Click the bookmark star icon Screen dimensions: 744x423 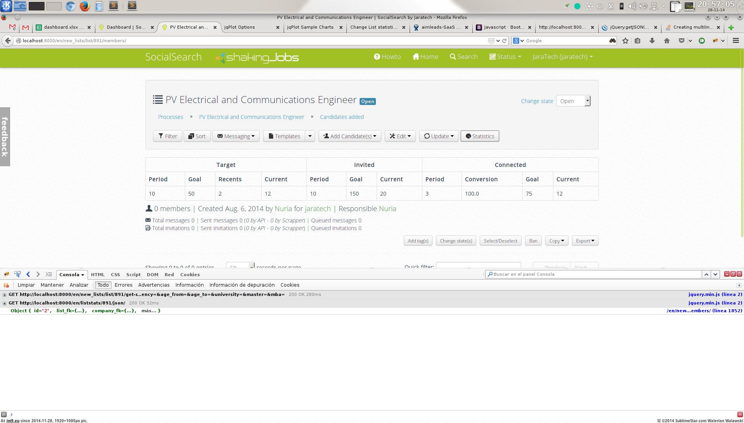coord(625,41)
